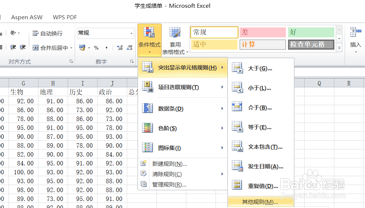Image resolution: width=365 pixels, height=208 pixels.
Task: Select column H header
Action: pyautogui.click(x=53, y=83)
